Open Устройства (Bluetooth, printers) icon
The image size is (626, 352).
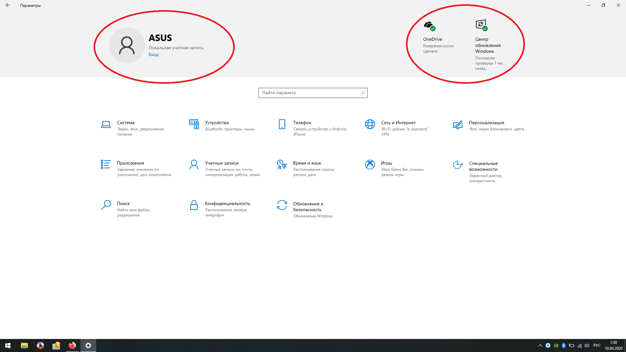194,124
